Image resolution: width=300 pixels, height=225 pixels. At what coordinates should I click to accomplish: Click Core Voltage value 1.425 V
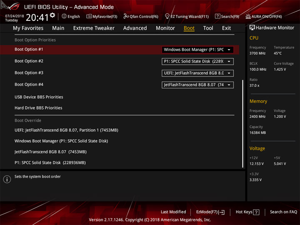[280, 70]
